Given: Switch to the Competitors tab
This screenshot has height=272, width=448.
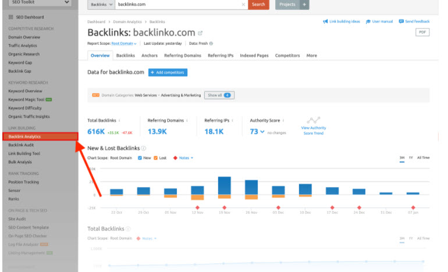Looking at the screenshot, I should (x=287, y=56).
